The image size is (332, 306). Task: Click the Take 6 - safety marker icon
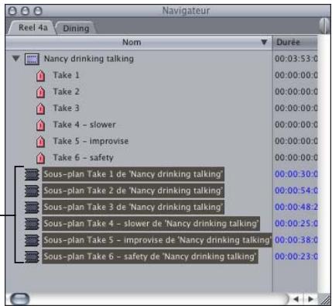(x=40, y=158)
